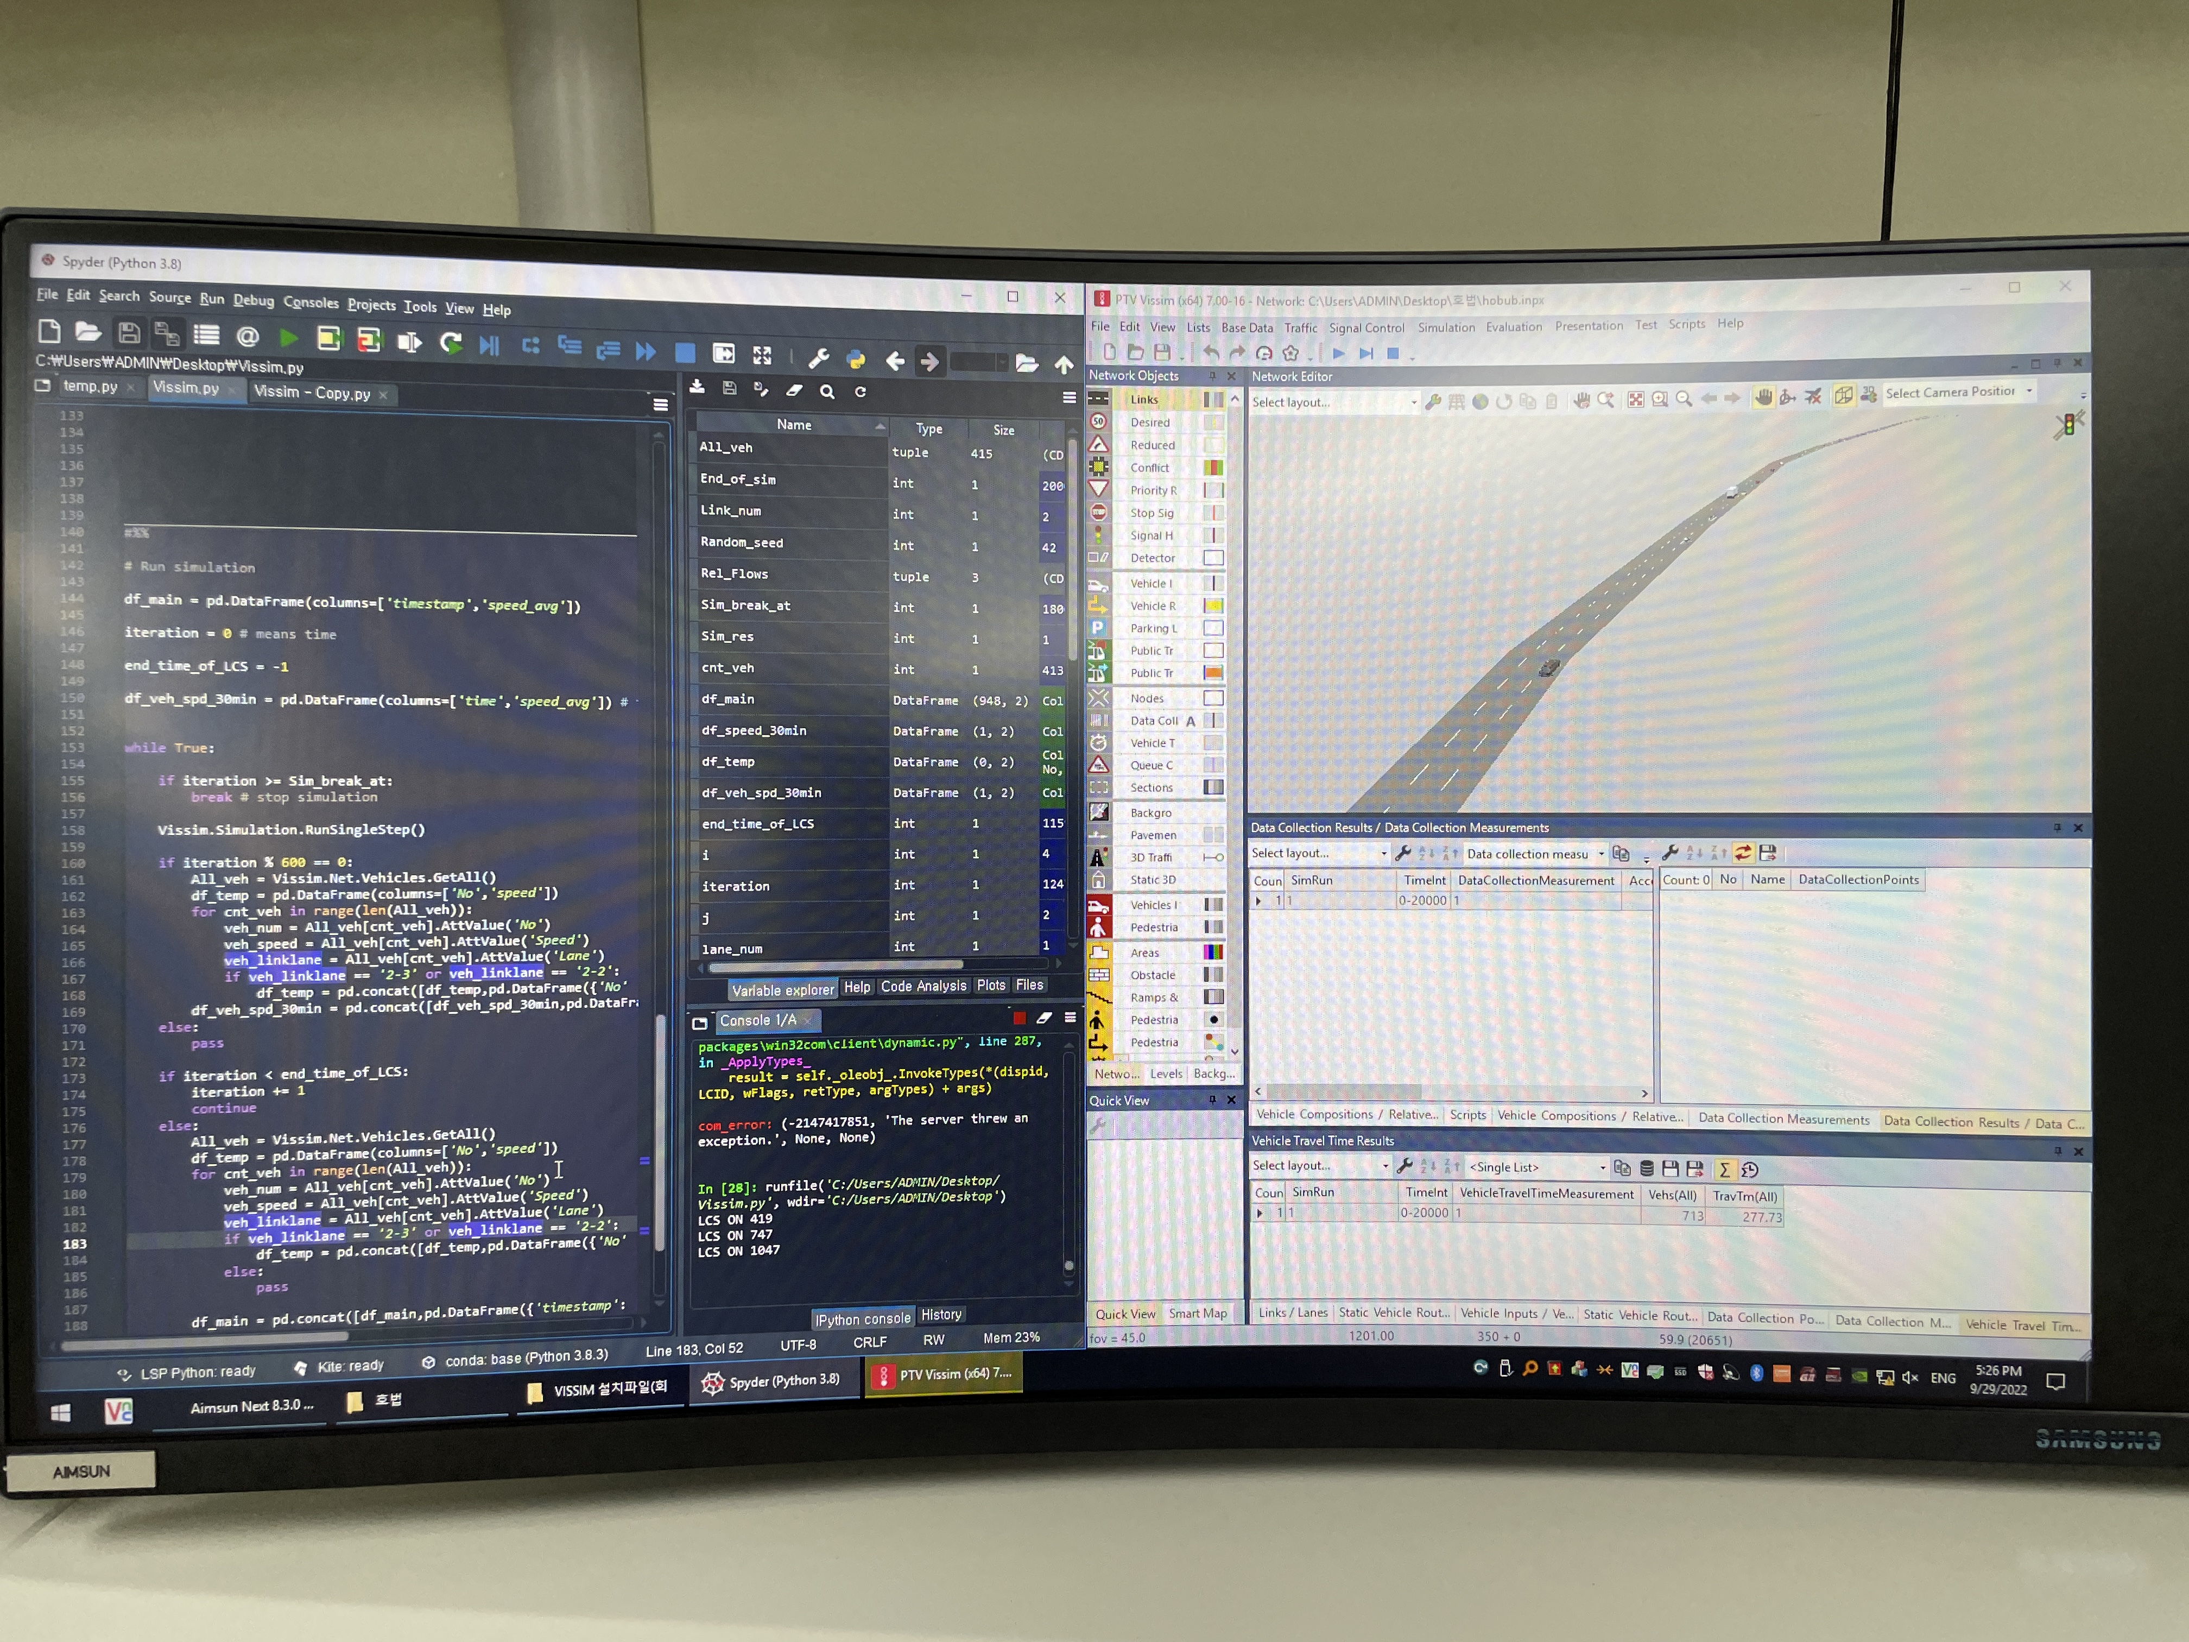Open the Scripts tab in Vissim lists
Screen dimensions: 2189x1642
(1467, 1114)
